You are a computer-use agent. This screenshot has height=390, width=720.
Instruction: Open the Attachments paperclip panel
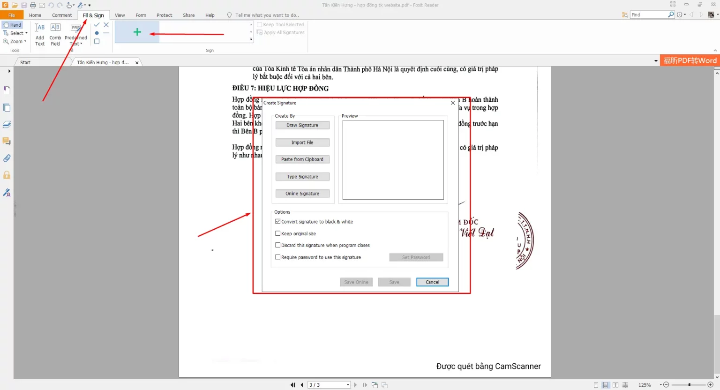click(7, 158)
